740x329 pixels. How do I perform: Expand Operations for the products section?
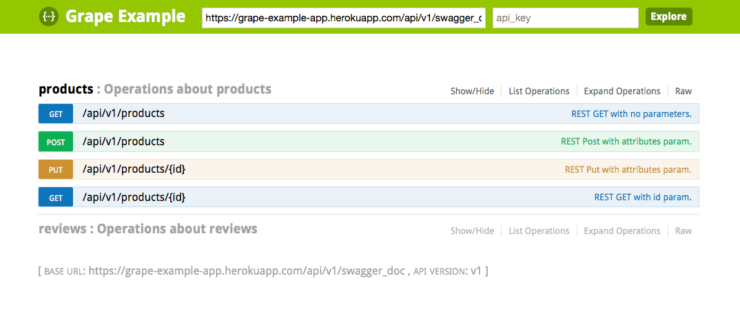click(621, 91)
